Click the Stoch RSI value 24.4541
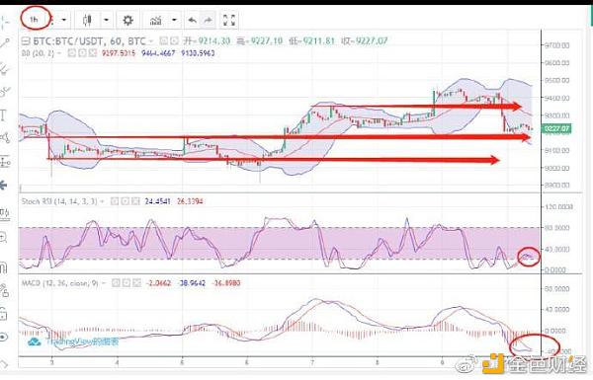 tap(158, 201)
